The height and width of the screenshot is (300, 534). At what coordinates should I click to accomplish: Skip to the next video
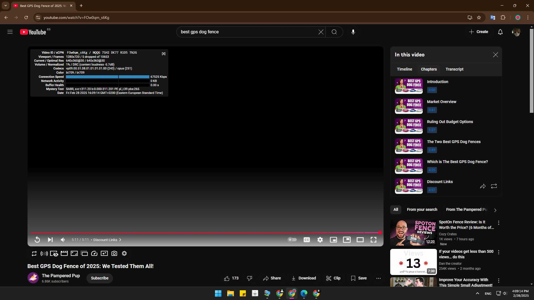click(50, 240)
